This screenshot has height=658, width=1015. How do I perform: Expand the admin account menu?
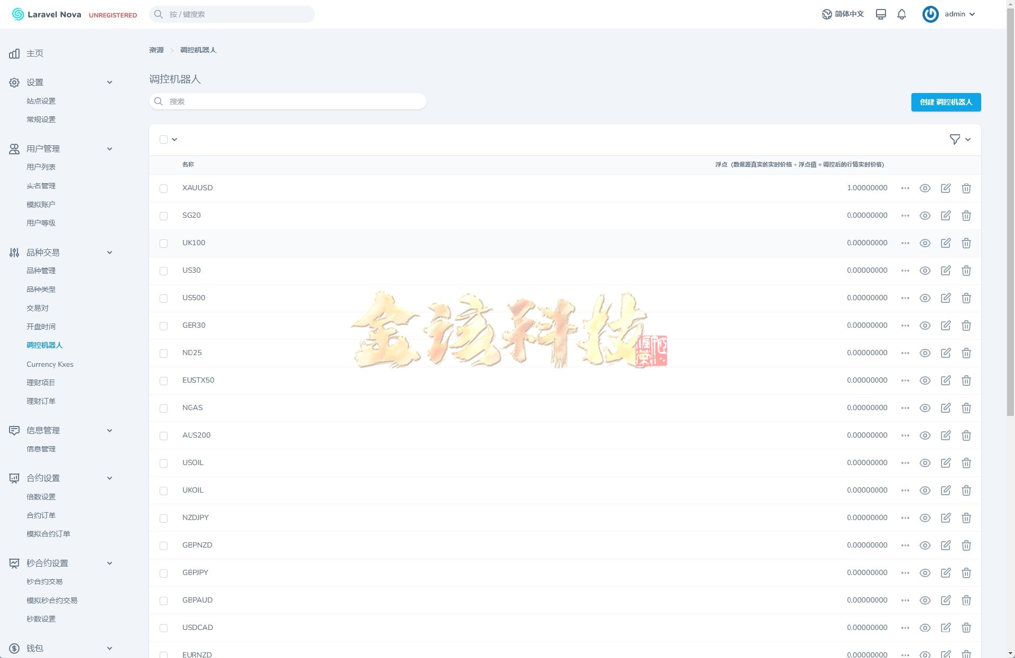pos(957,14)
